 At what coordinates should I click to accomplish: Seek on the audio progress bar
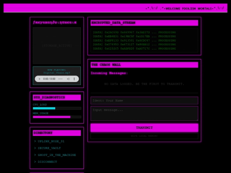click(x=61, y=79)
